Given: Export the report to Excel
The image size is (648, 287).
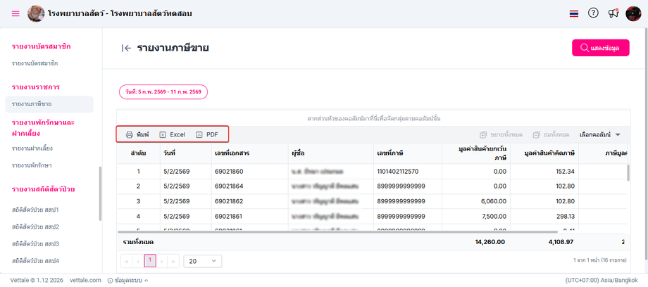Looking at the screenshot, I should click(173, 134).
